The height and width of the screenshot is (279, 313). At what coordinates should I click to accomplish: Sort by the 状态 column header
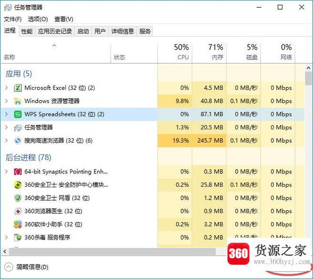click(x=134, y=53)
